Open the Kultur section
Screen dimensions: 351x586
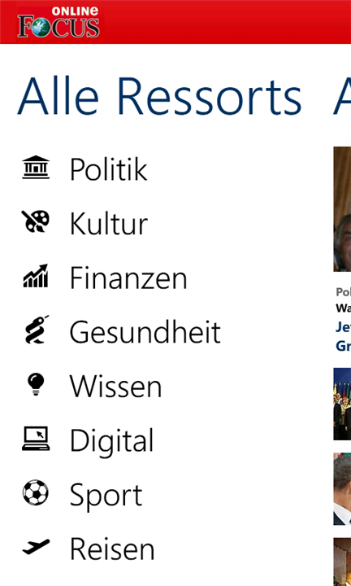tap(109, 224)
